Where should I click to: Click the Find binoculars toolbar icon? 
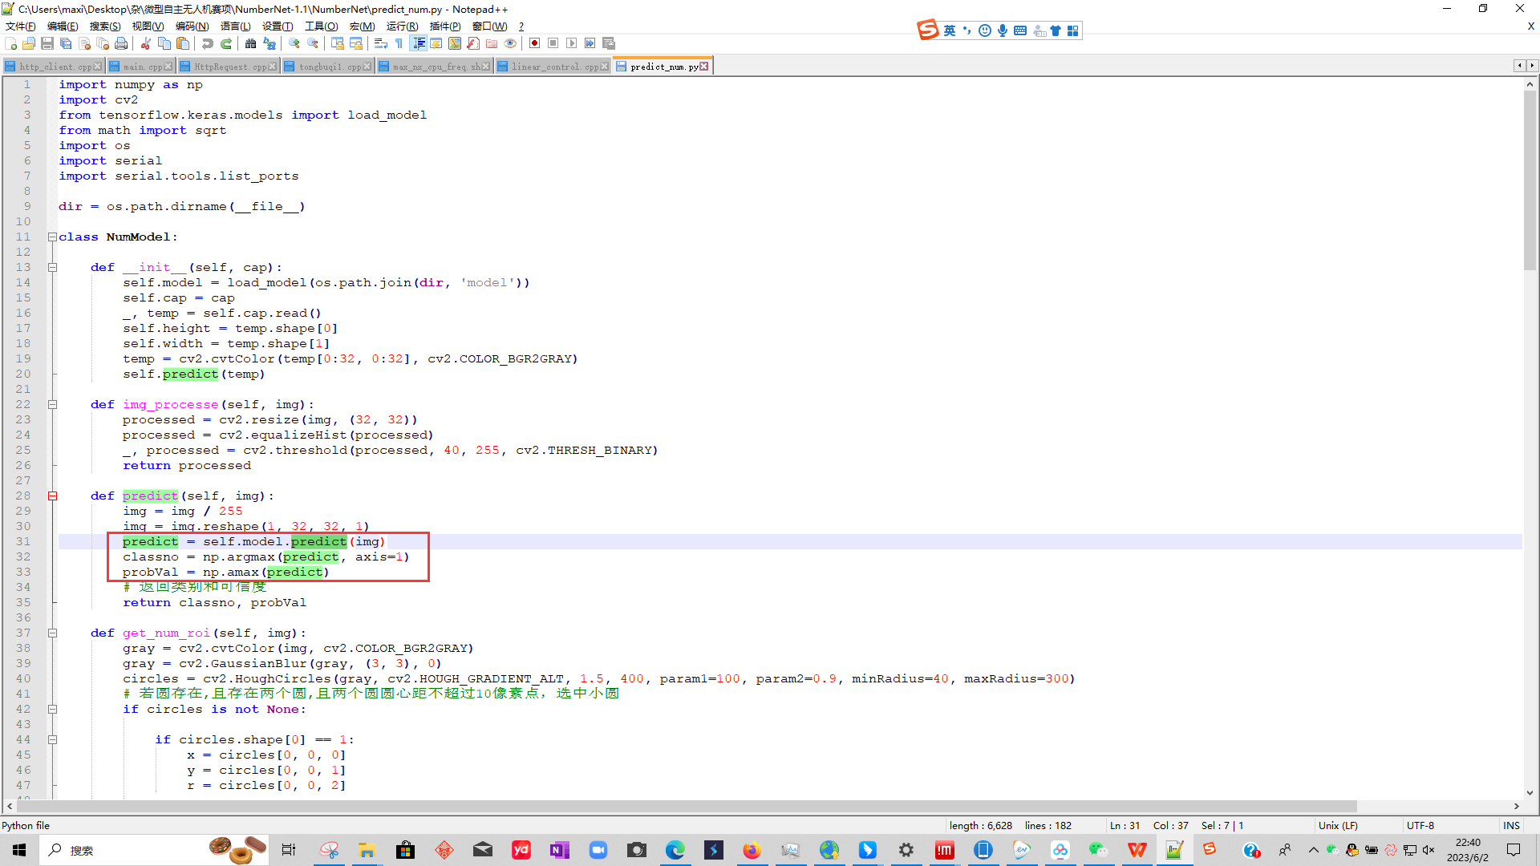coord(250,43)
